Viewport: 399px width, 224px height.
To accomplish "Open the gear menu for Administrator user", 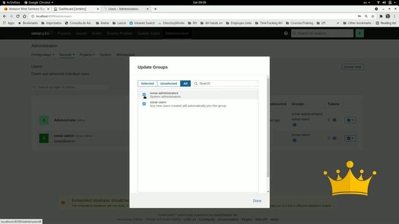I will [x=350, y=120].
